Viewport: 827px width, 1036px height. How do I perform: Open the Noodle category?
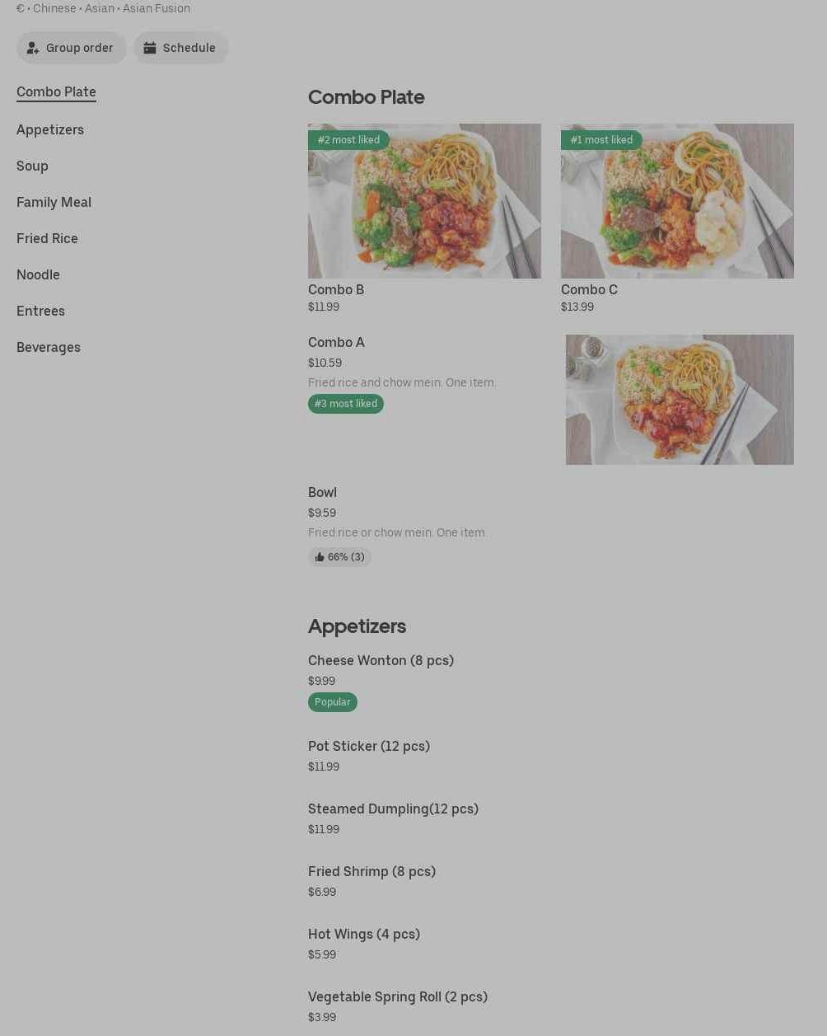(x=38, y=274)
